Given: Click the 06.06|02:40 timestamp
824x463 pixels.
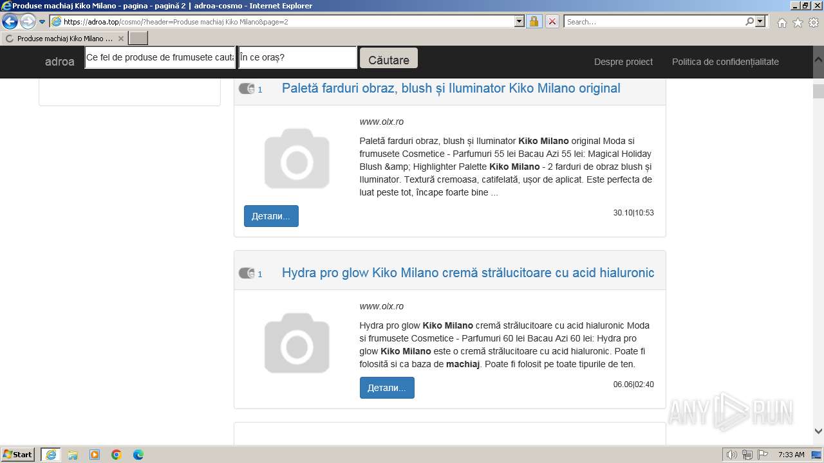Looking at the screenshot, I should point(633,385).
